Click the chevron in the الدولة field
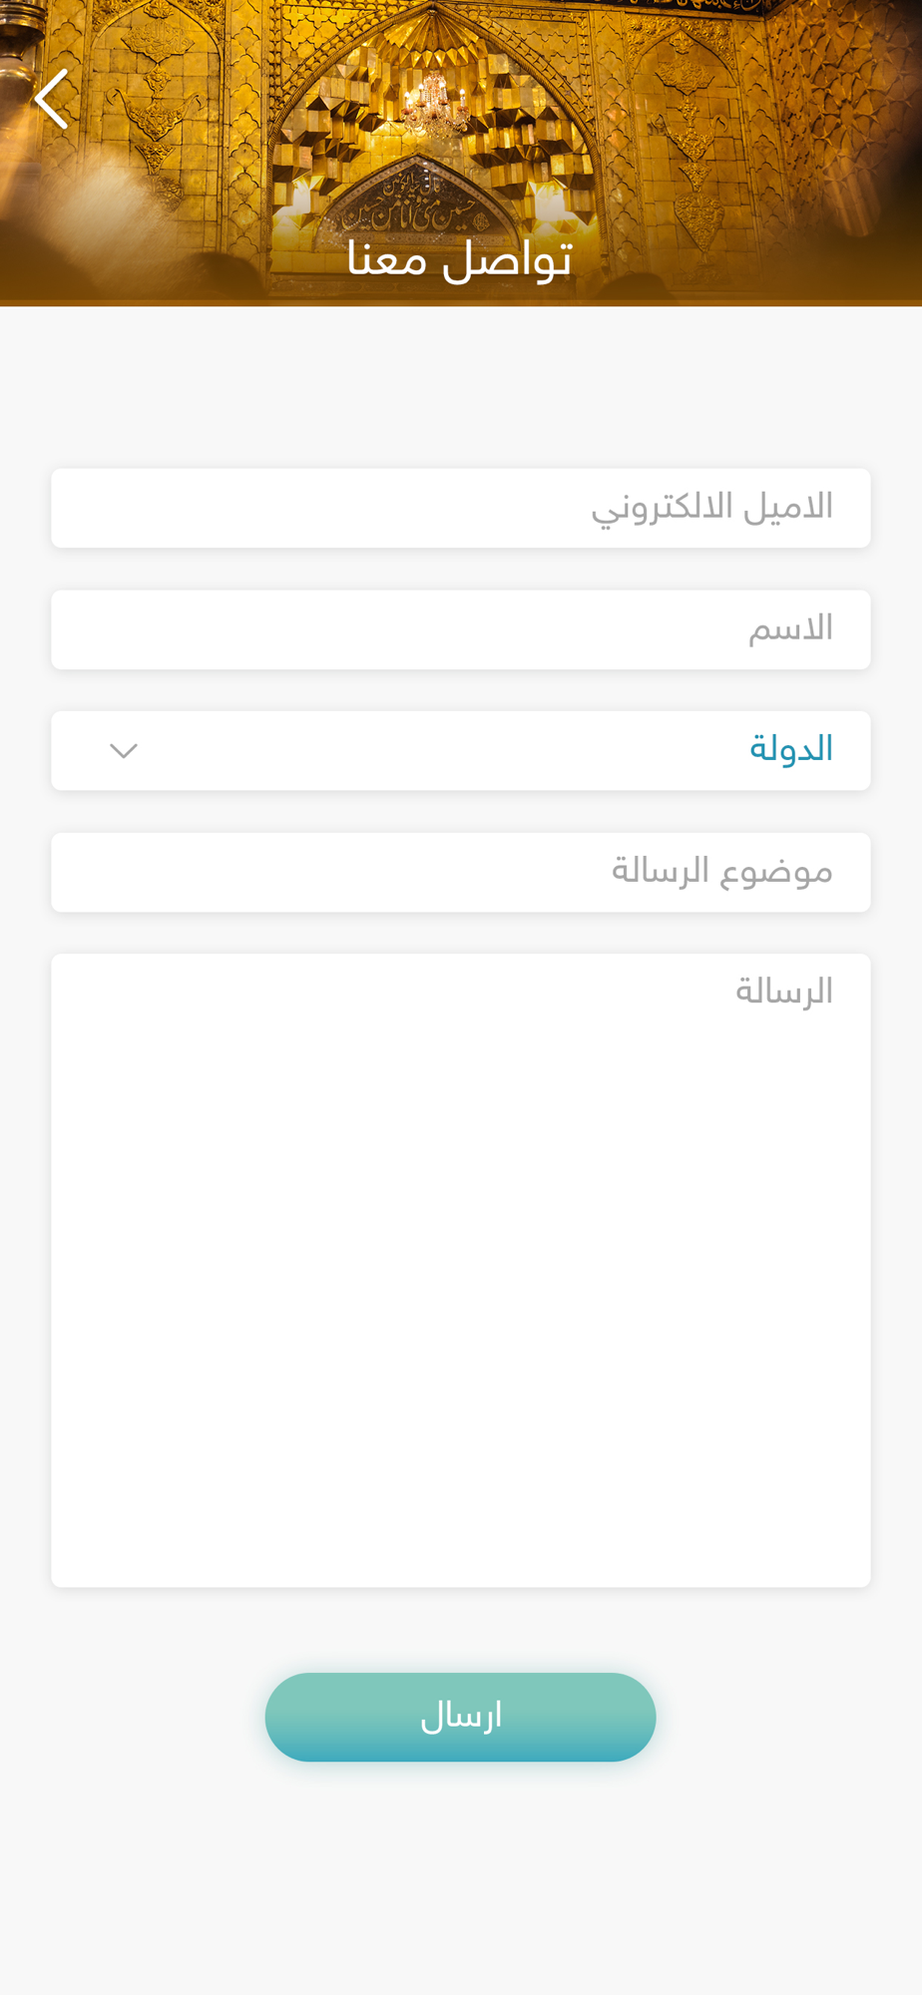The height and width of the screenshot is (1995, 922). 124,750
